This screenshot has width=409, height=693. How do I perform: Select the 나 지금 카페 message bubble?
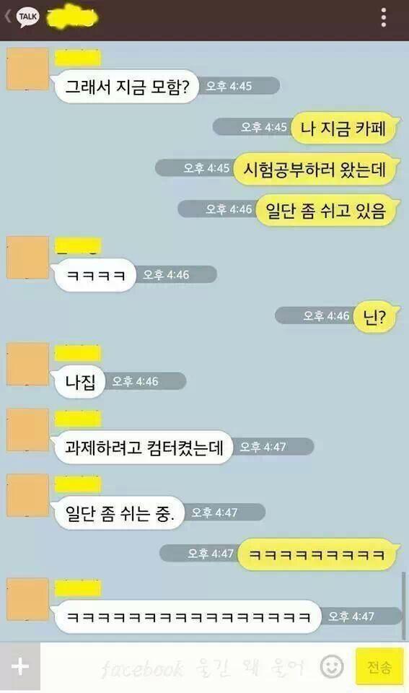(344, 128)
